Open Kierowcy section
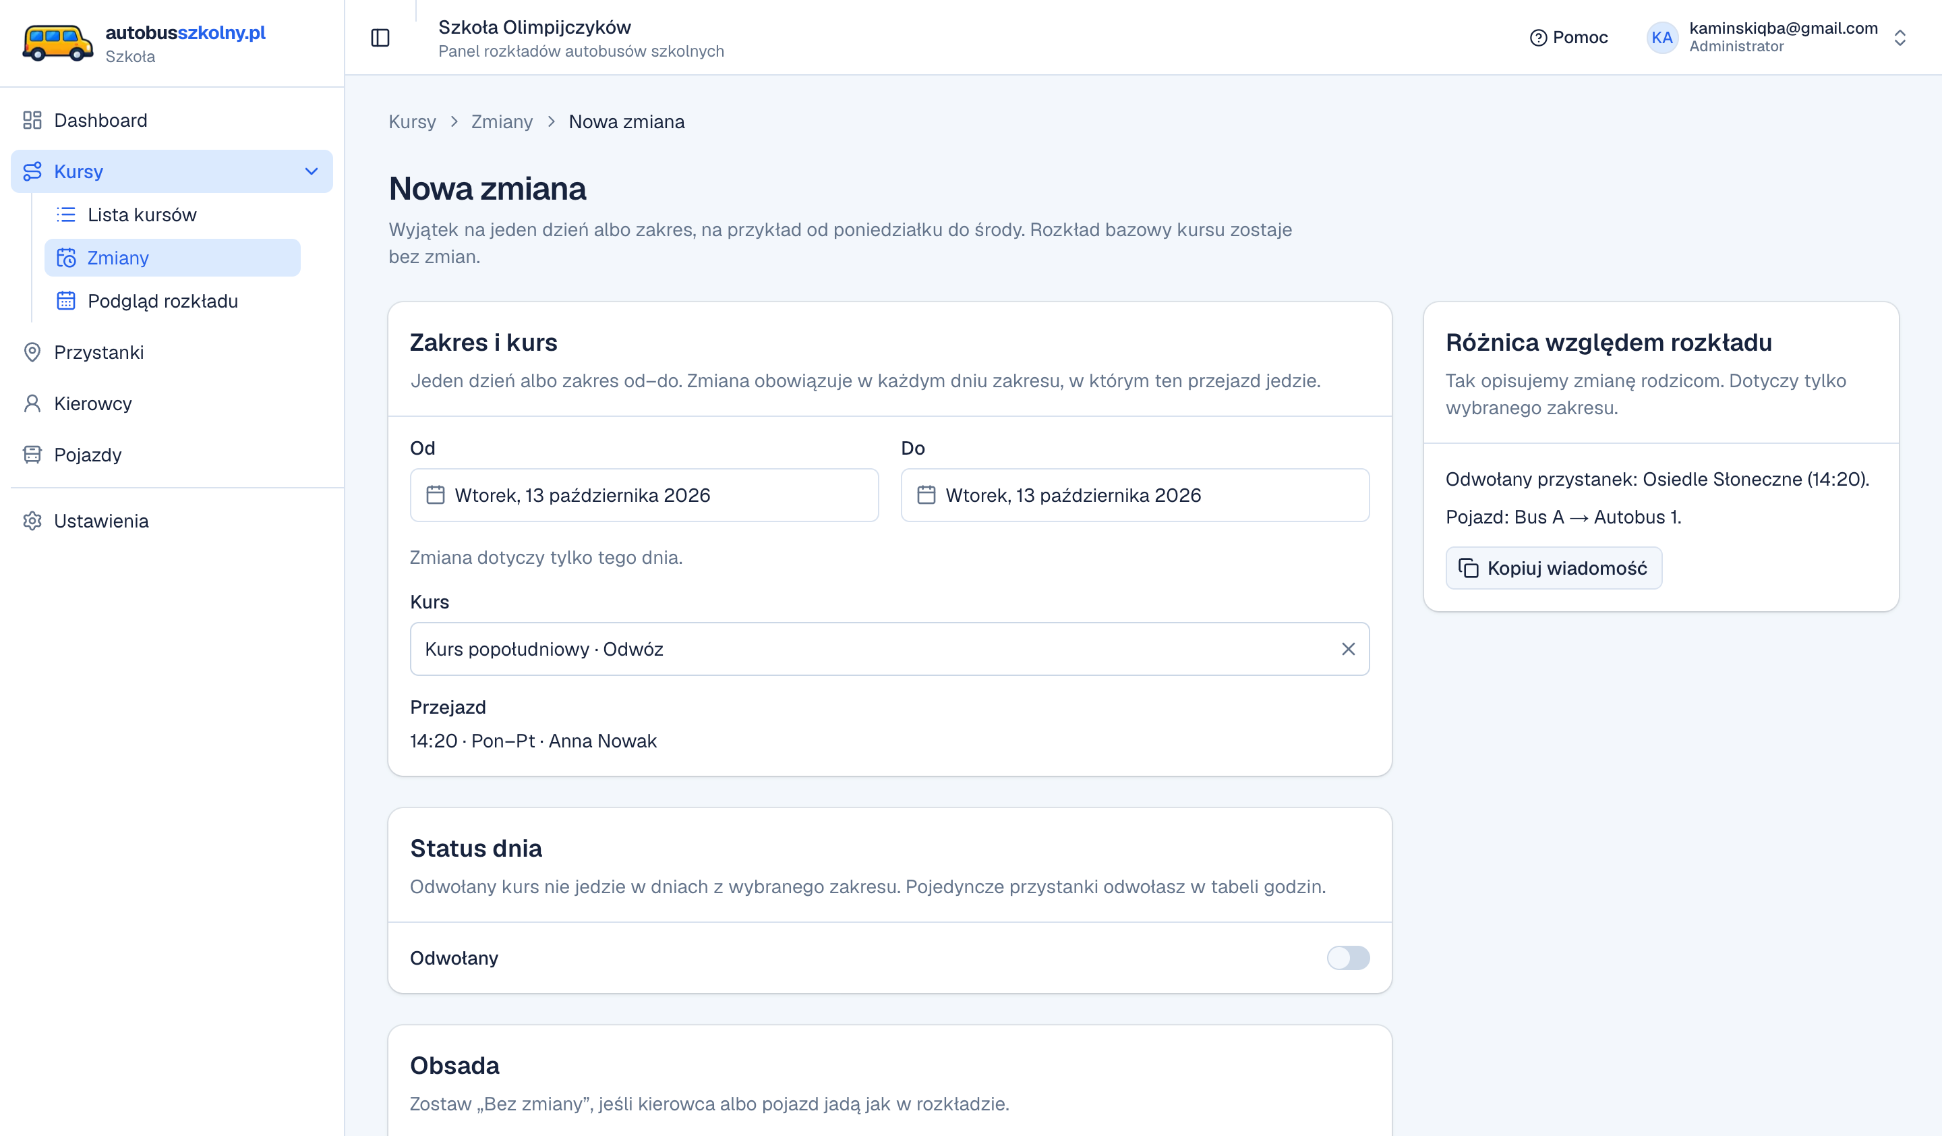The image size is (1942, 1136). [172, 403]
